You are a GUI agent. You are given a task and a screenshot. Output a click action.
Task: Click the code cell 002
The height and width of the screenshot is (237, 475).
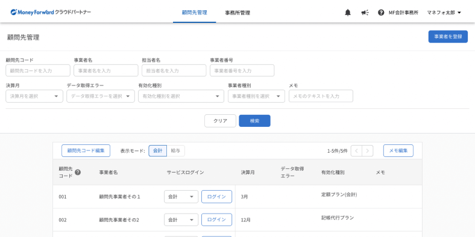tap(63, 220)
